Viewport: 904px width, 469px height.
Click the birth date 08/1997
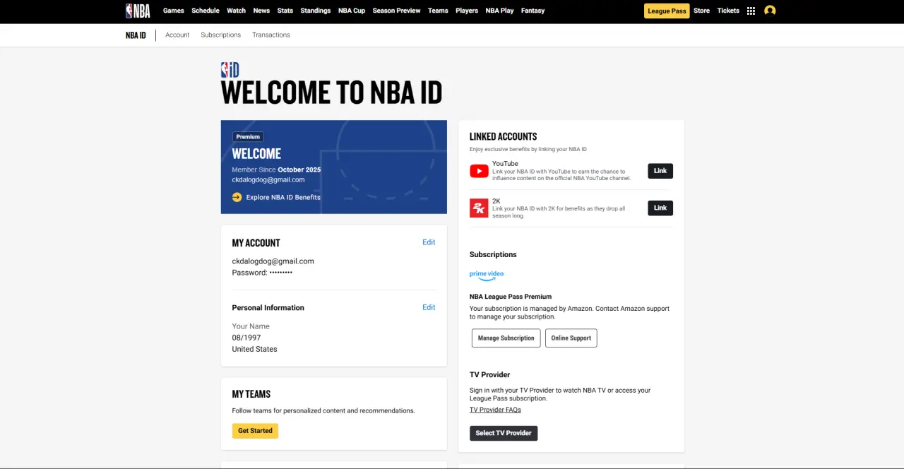click(x=246, y=338)
